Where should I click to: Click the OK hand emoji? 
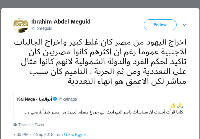(x=173, y=106)
